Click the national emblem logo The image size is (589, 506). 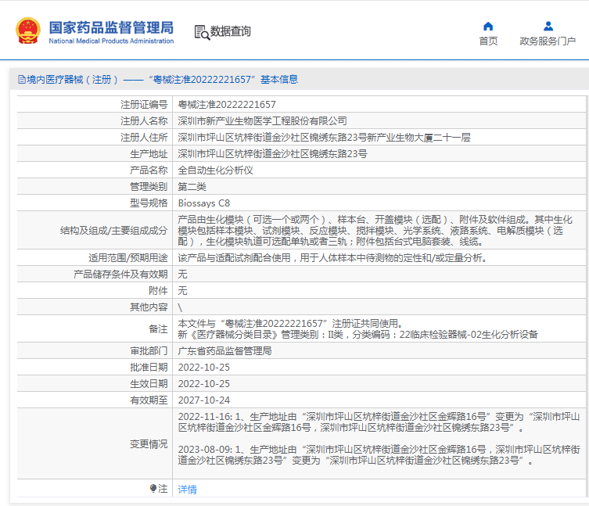(28, 31)
